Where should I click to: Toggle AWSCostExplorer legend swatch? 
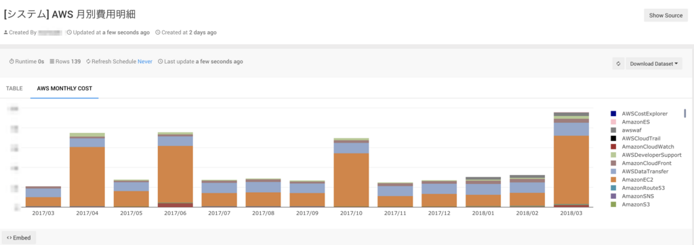(x=613, y=113)
